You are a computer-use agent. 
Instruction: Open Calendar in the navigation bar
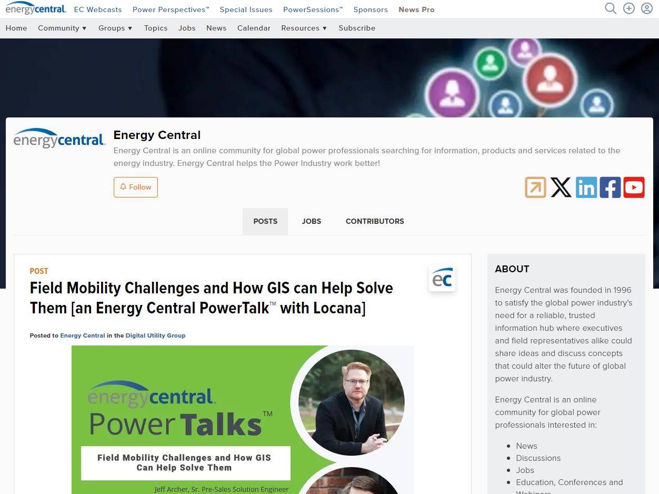pyautogui.click(x=254, y=28)
